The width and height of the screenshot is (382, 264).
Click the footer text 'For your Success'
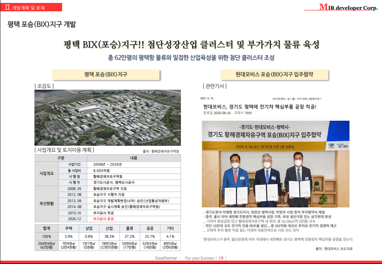pyautogui.click(x=199, y=258)
